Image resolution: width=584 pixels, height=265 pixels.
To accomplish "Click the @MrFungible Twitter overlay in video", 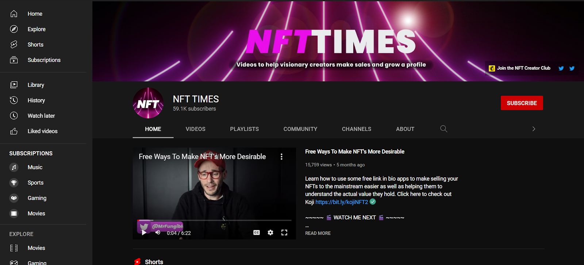I will pyautogui.click(x=161, y=227).
